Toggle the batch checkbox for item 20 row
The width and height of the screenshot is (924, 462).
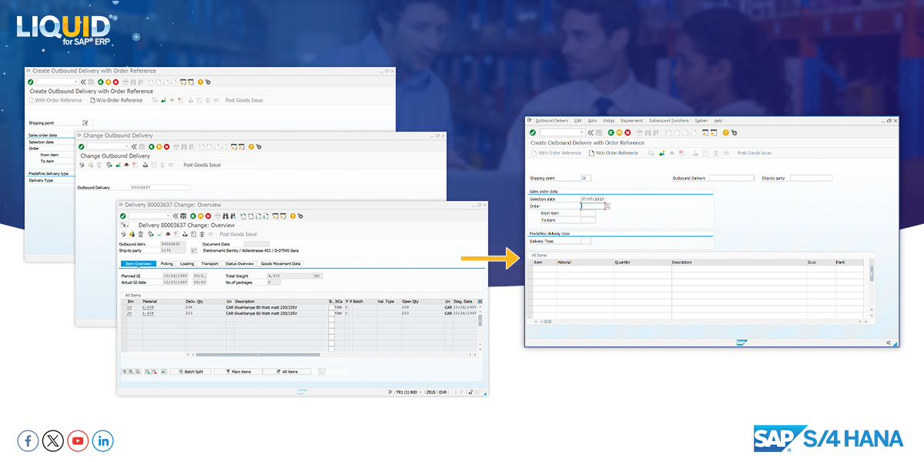click(x=332, y=313)
